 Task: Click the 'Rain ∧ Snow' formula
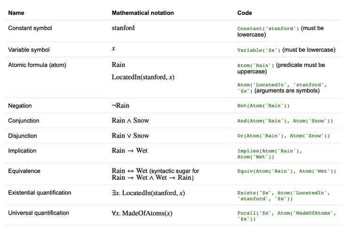[x=130, y=121]
